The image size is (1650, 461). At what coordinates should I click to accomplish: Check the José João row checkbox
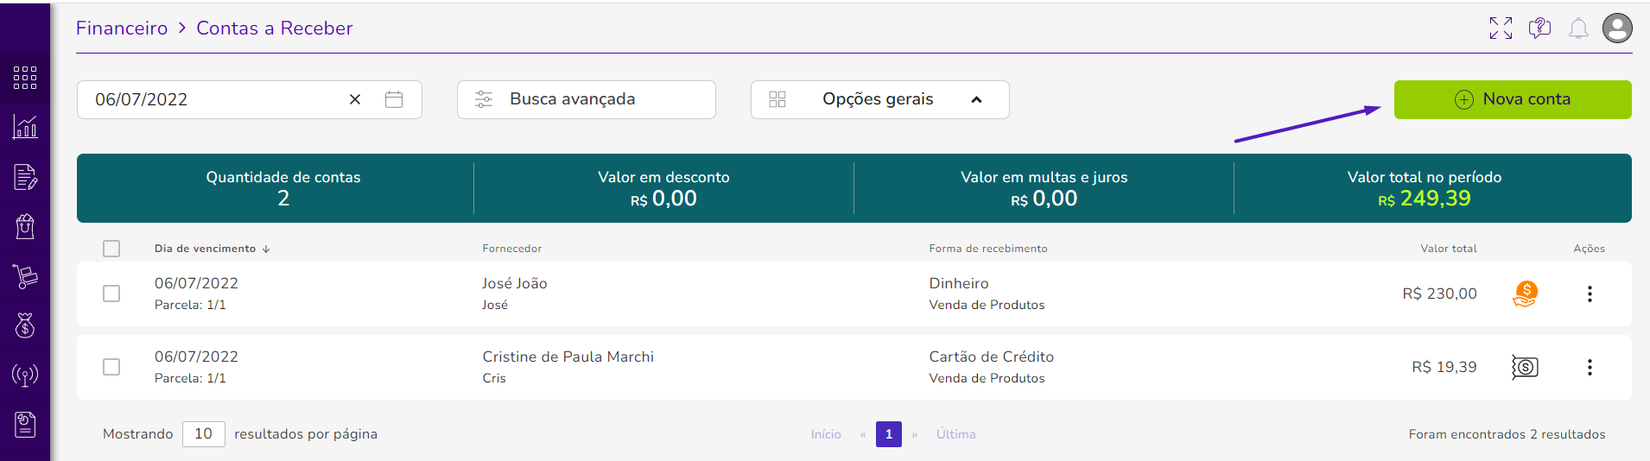111,294
